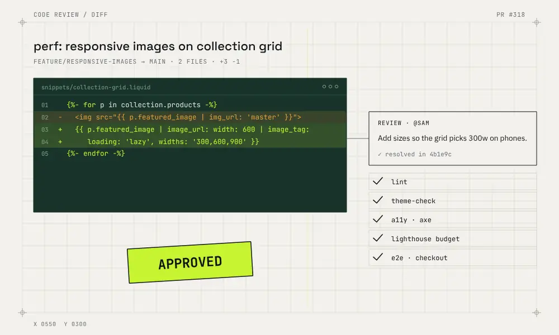Click code line 05 with endfor
Image resolution: width=559 pixels, height=335 pixels.
[190, 154]
